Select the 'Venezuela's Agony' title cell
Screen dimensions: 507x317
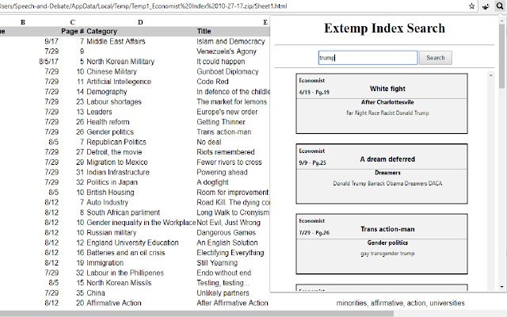227,52
